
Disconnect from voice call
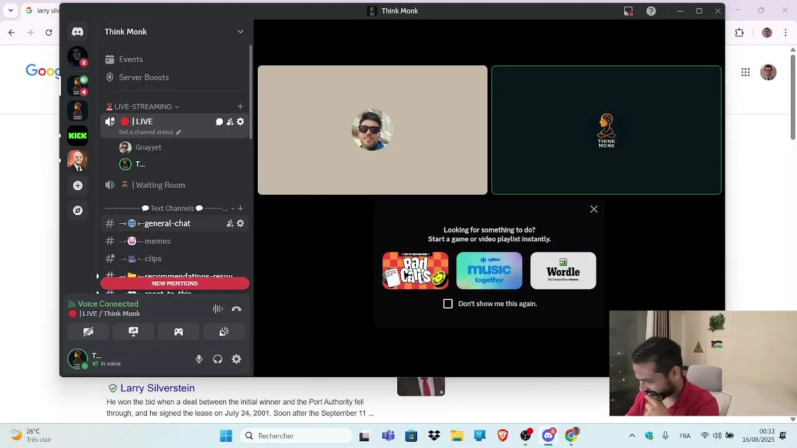click(237, 309)
